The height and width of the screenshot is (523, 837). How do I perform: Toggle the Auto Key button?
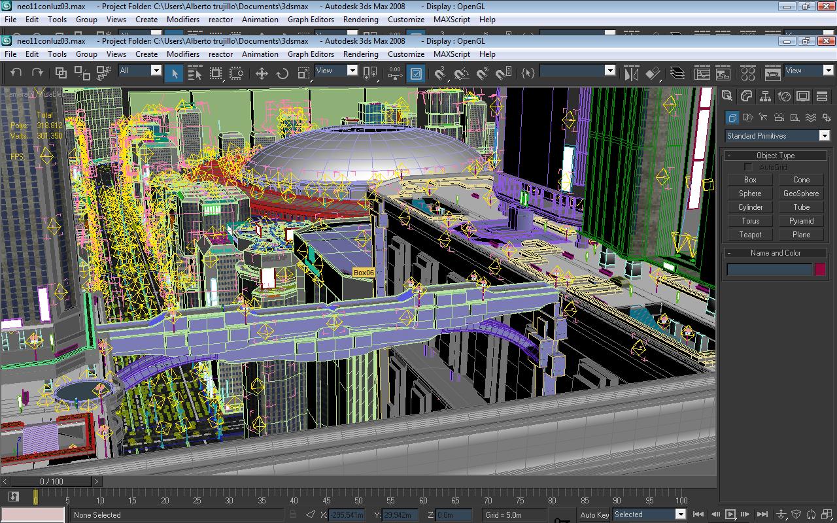(x=594, y=515)
